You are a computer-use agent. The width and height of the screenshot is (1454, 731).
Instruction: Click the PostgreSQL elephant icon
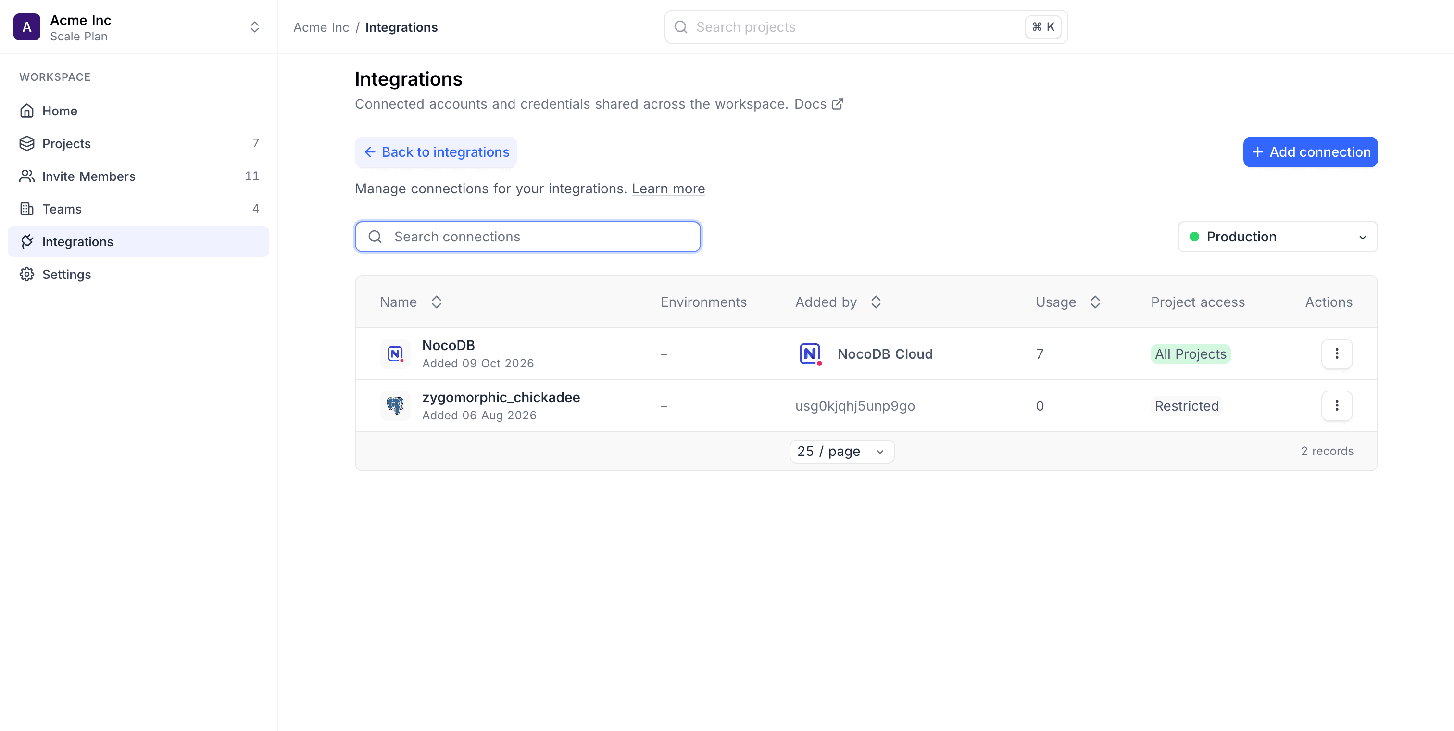[x=395, y=406]
